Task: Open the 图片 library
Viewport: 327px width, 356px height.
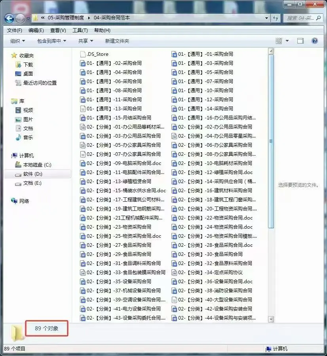Action: point(24,119)
